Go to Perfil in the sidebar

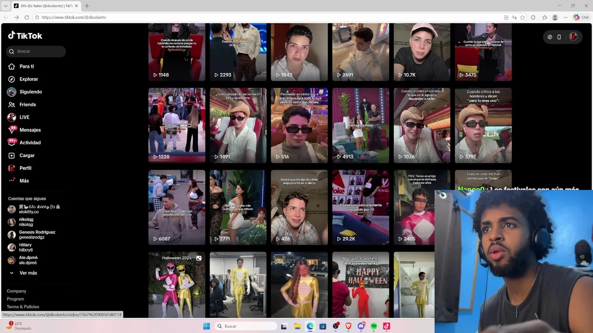pyautogui.click(x=20, y=168)
